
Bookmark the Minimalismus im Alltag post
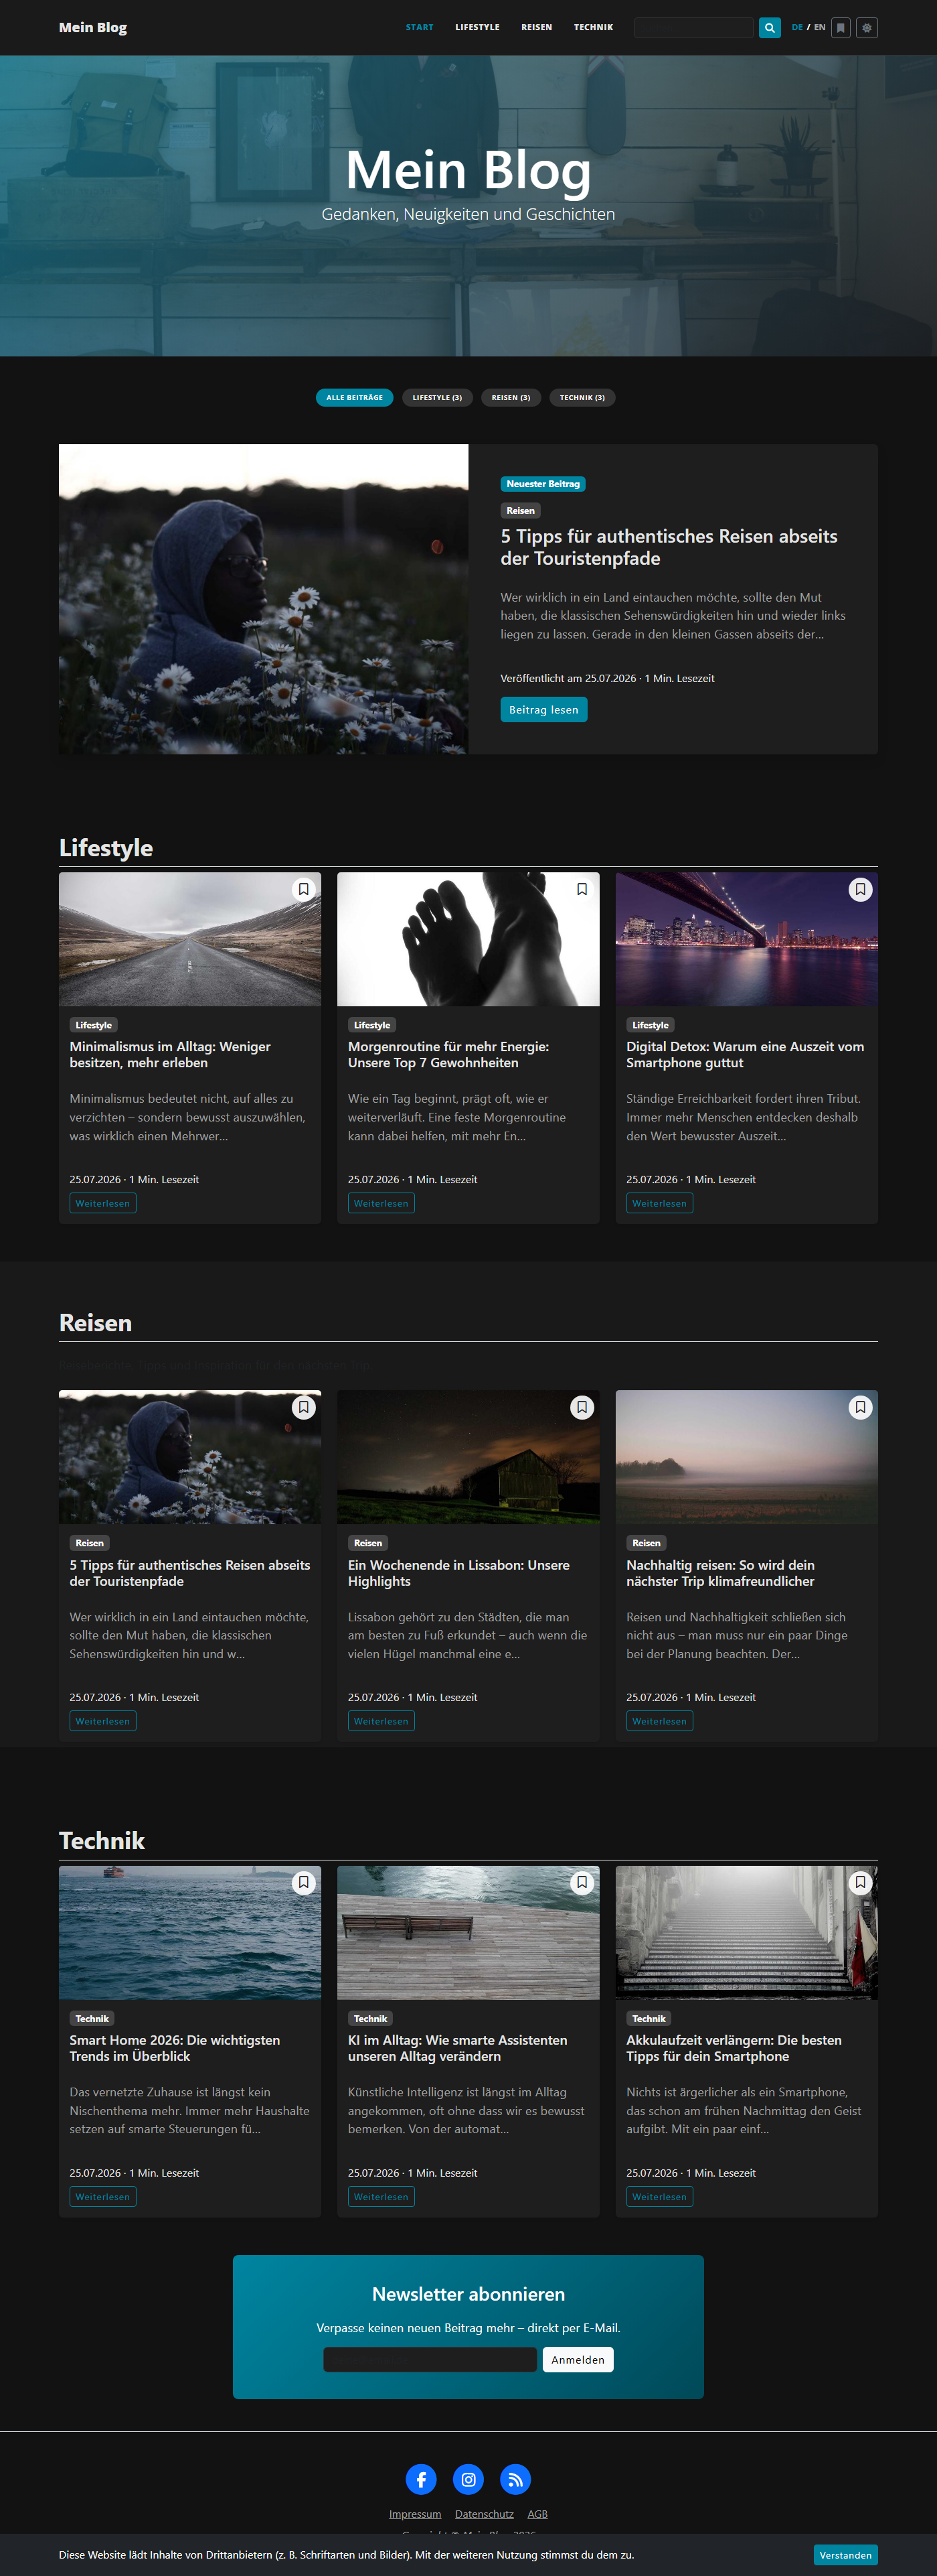pyautogui.click(x=304, y=889)
